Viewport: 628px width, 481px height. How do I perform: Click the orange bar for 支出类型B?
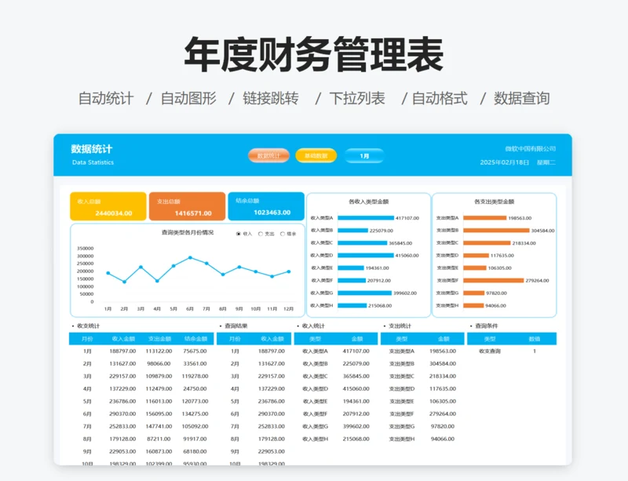pos(496,230)
